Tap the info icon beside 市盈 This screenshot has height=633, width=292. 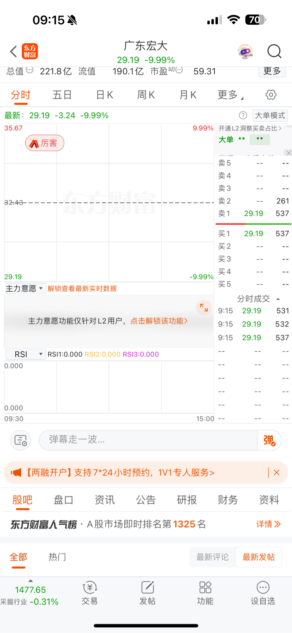(x=179, y=70)
